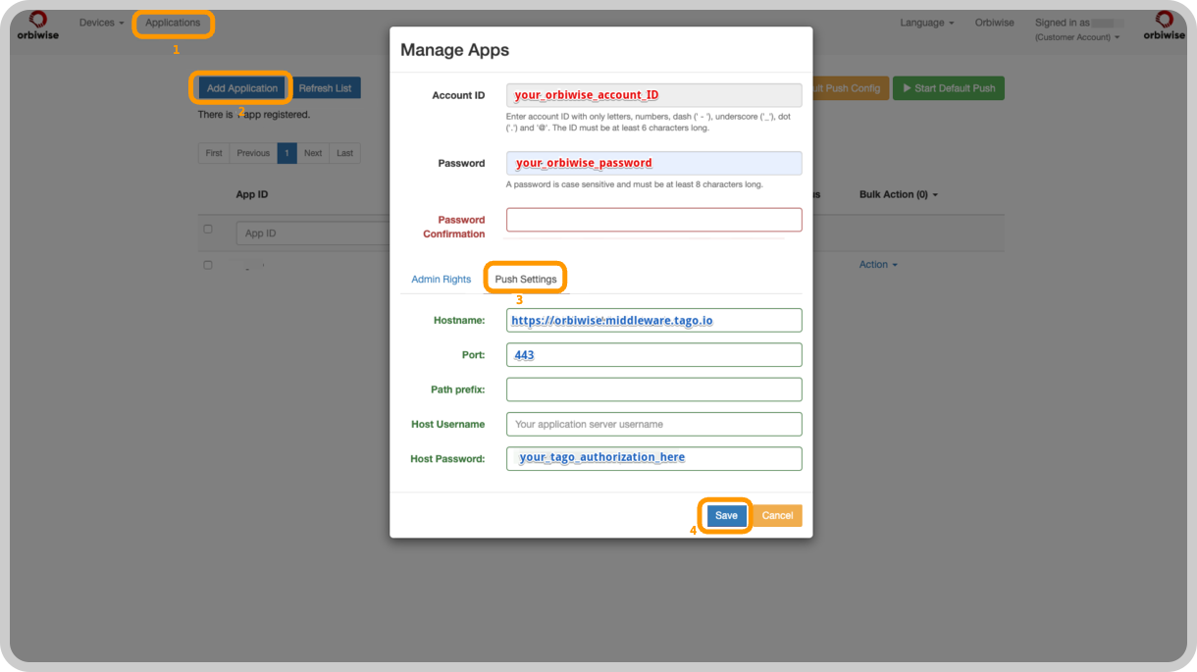The height and width of the screenshot is (672, 1197).
Task: Click the Host Password field
Action: 653,458
